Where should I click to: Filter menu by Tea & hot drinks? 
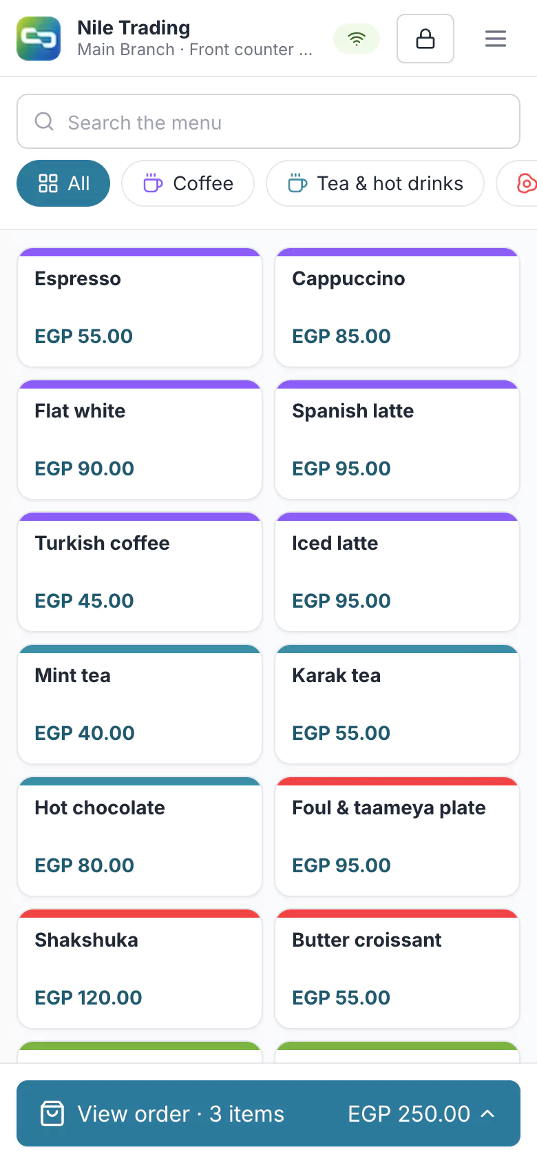tap(375, 183)
